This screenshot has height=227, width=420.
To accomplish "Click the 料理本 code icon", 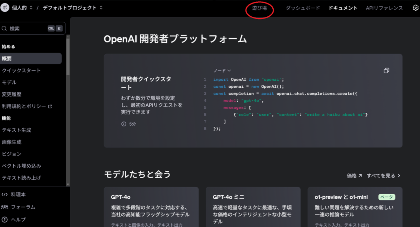I will [5, 195].
